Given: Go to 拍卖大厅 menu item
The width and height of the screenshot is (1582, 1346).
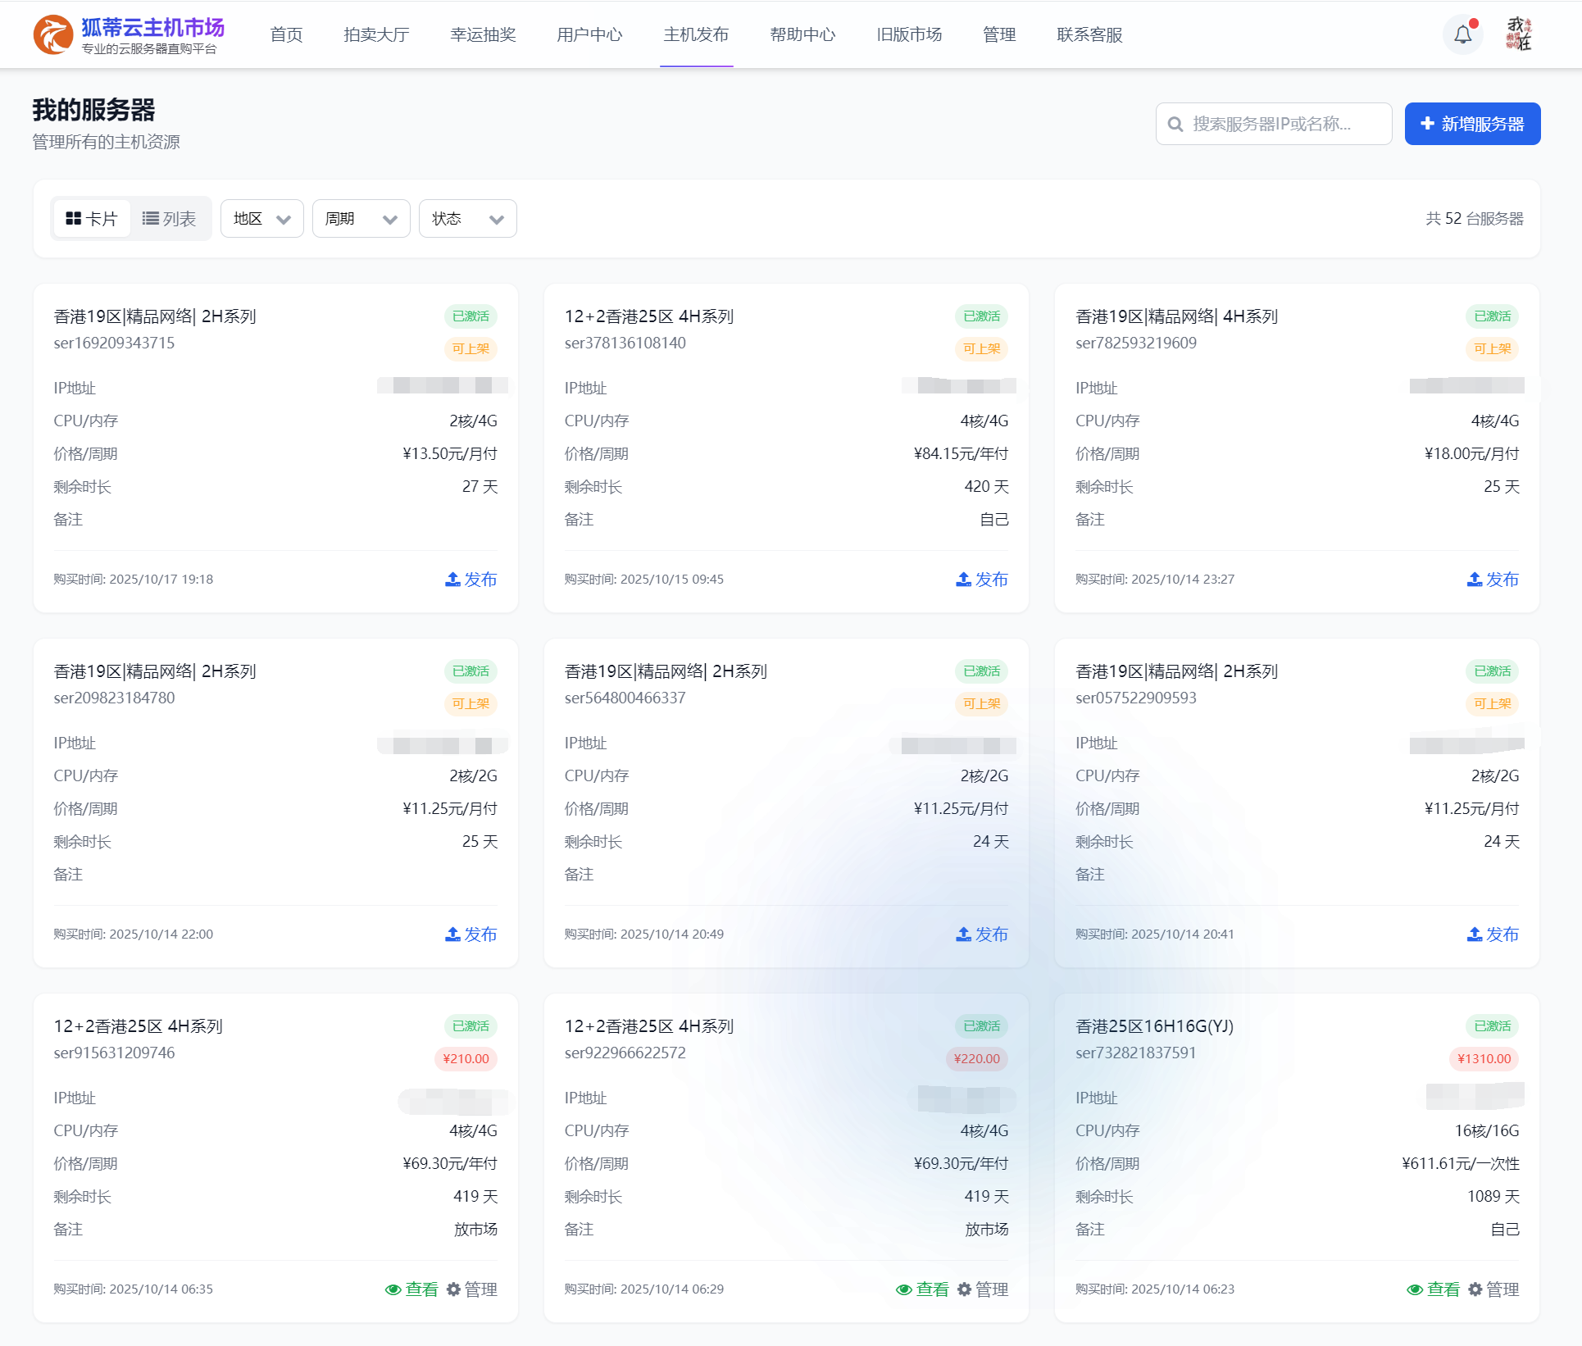Looking at the screenshot, I should click(376, 34).
